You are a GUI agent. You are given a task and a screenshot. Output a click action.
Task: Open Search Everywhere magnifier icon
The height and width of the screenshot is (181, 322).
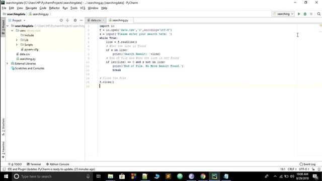(x=318, y=14)
